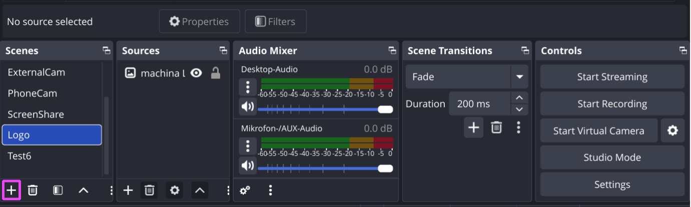Toggle lock on the machina source
The image size is (691, 207).
click(x=216, y=73)
